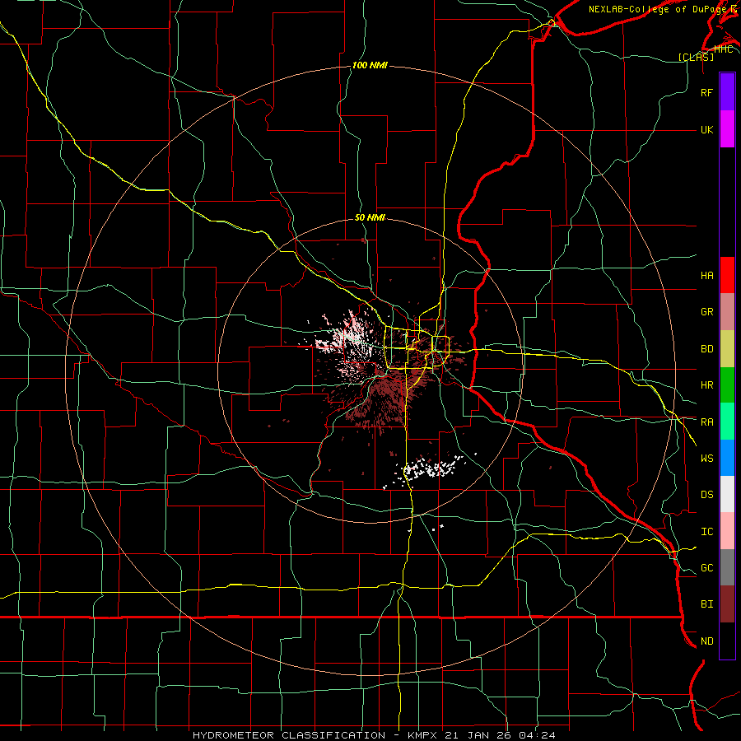This screenshot has height=741, width=741.
Task: Click the brown BI legend swatch
Action: pos(727,604)
